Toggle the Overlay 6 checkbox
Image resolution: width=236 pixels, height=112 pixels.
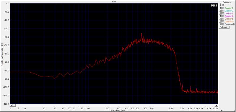pyautogui.click(x=223, y=21)
